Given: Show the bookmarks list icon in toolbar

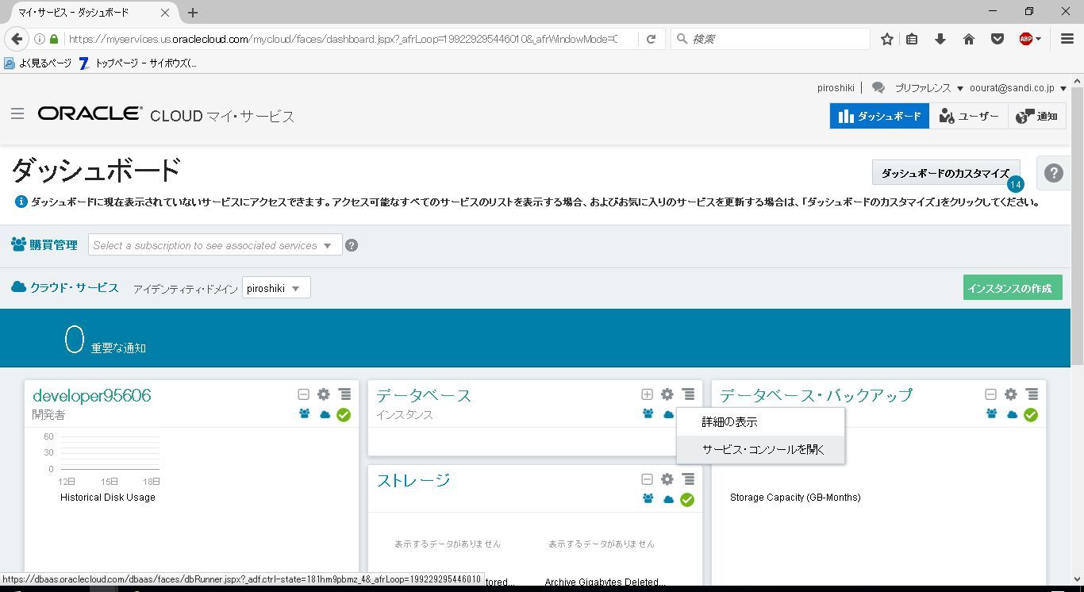Looking at the screenshot, I should 912,39.
